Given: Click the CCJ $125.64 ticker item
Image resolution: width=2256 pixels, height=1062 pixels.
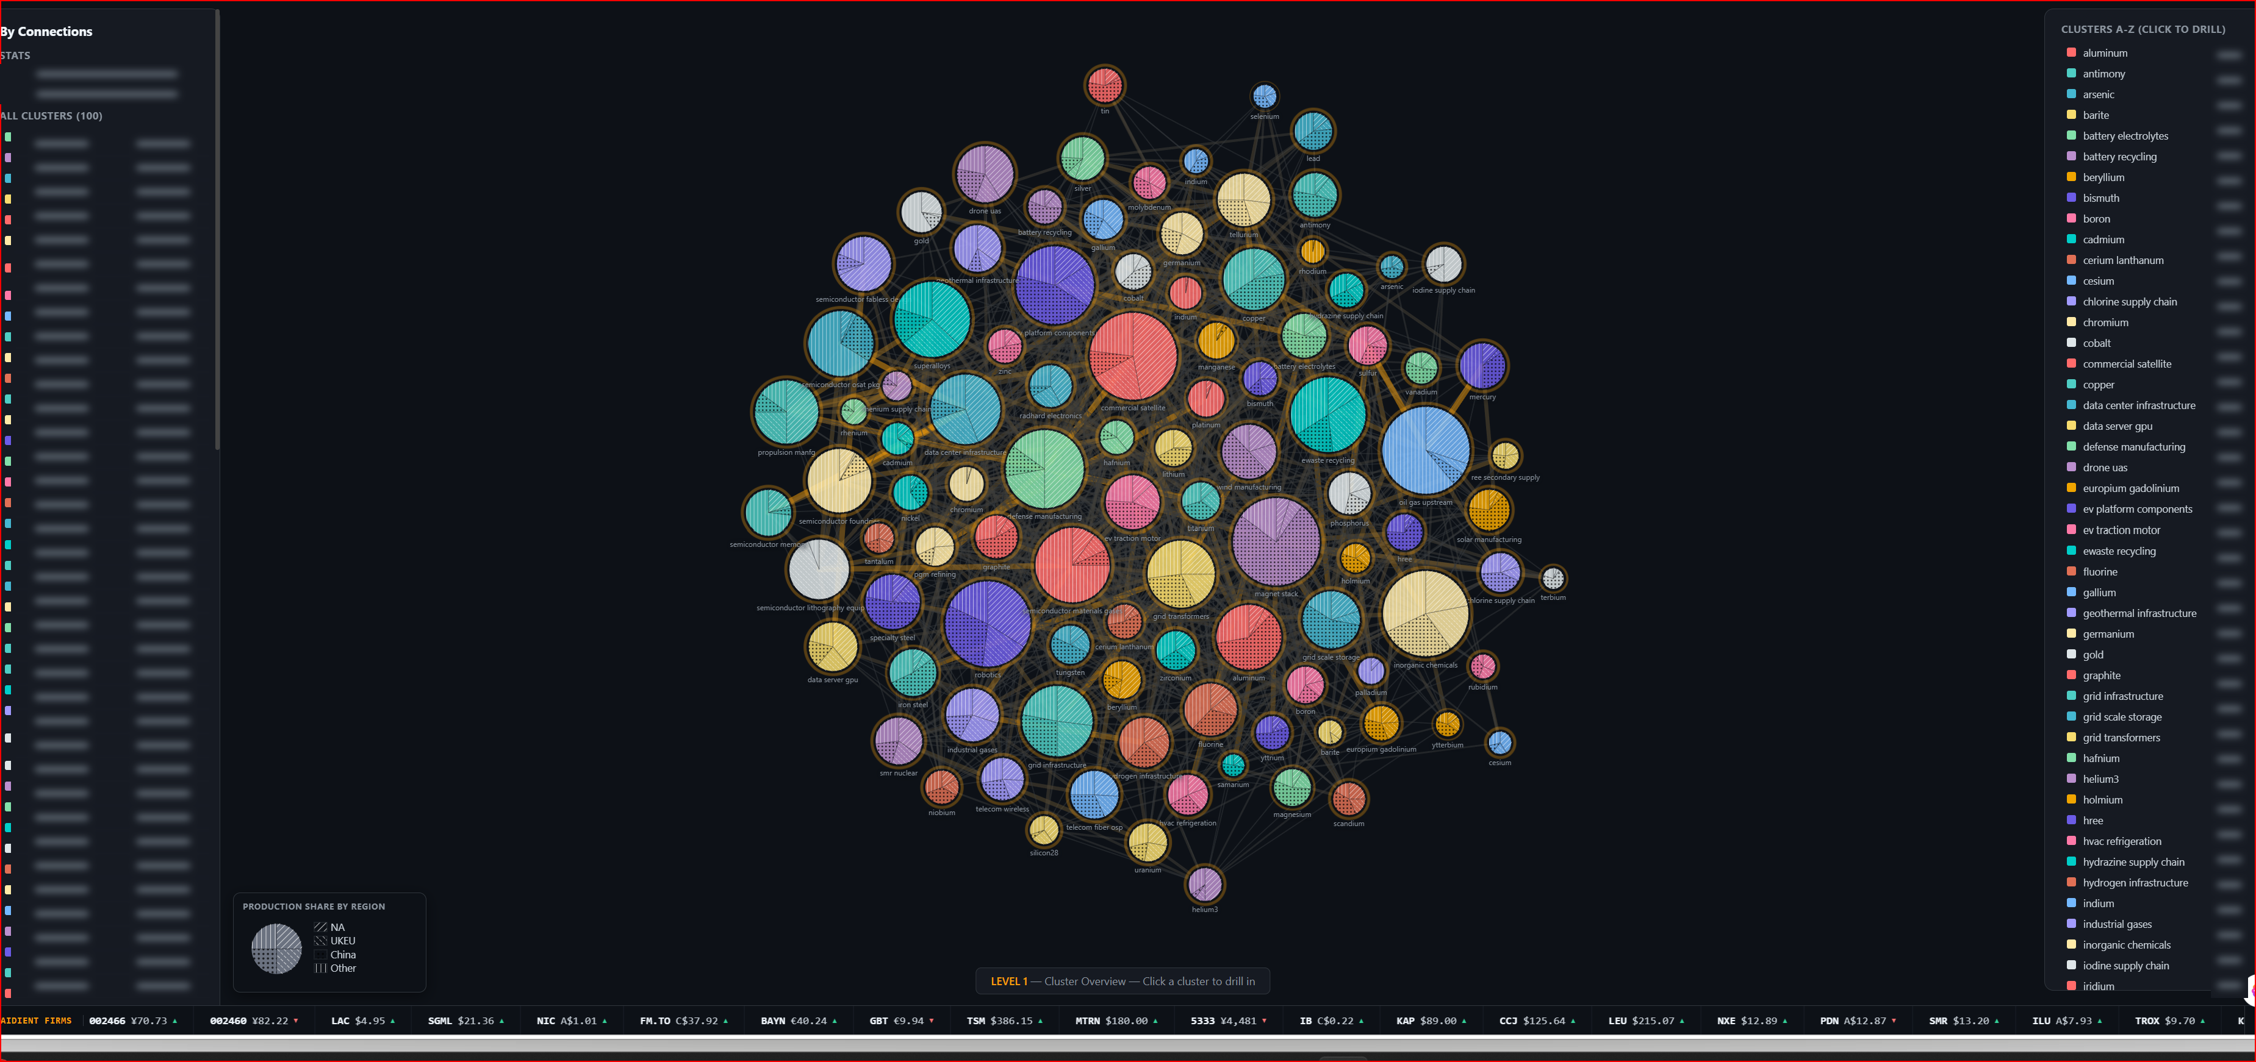Looking at the screenshot, I should point(1537,1021).
